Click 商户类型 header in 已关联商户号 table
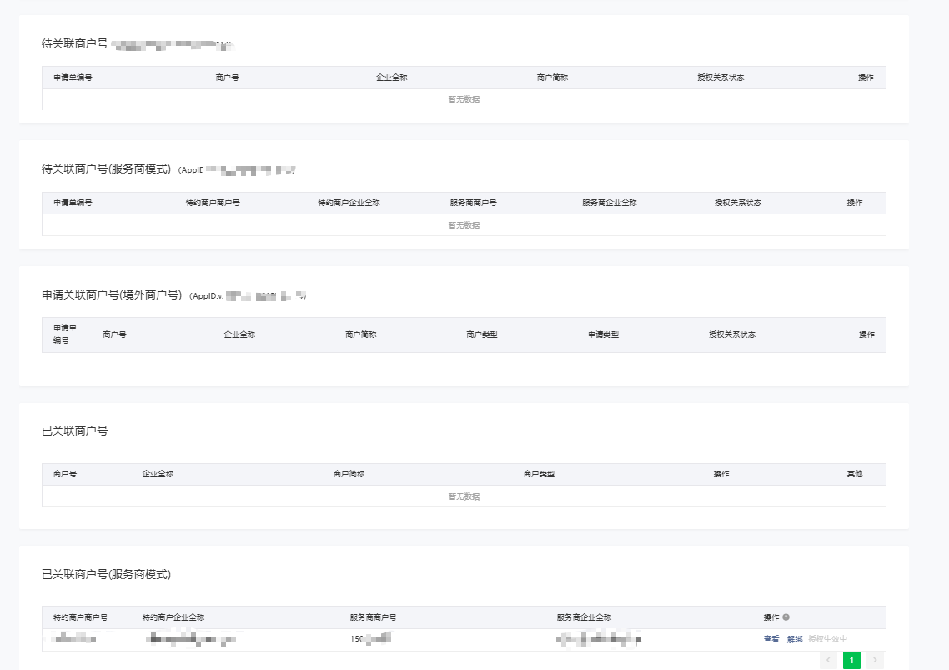The width and height of the screenshot is (949, 670). (x=539, y=474)
